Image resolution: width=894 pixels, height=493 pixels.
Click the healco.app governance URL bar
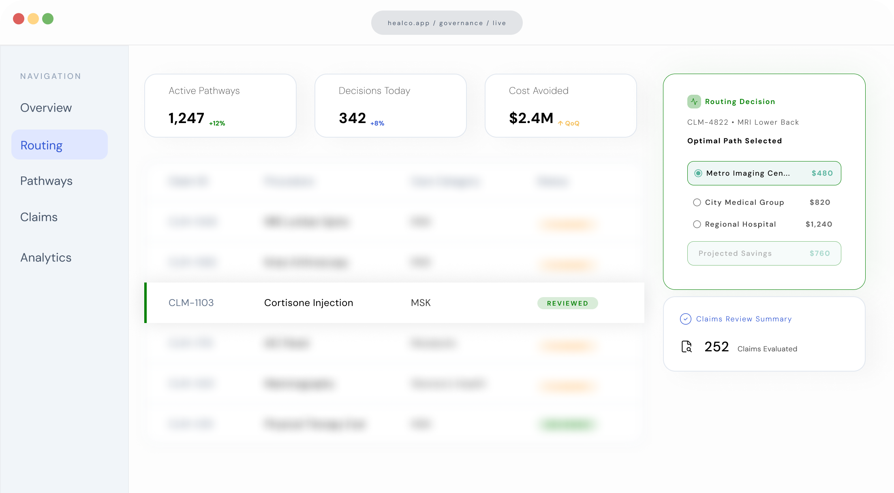[x=447, y=23]
